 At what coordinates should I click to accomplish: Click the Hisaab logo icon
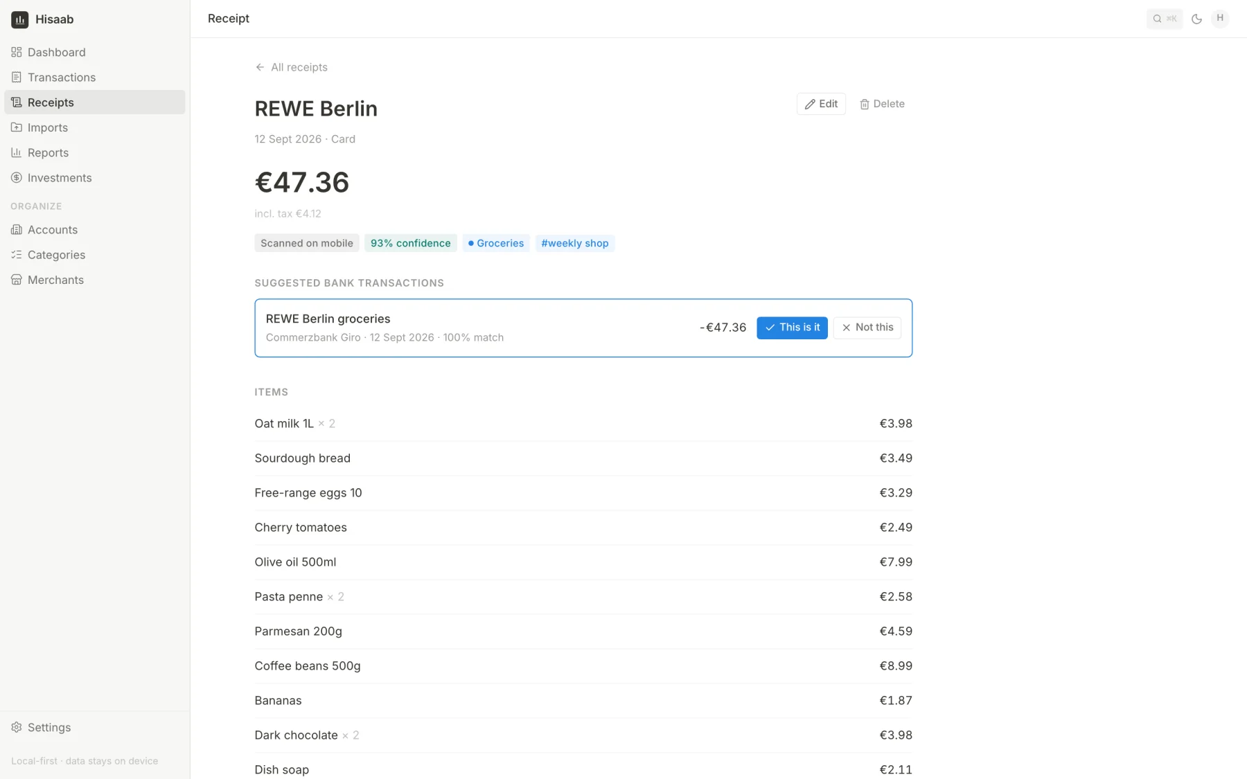click(x=19, y=19)
